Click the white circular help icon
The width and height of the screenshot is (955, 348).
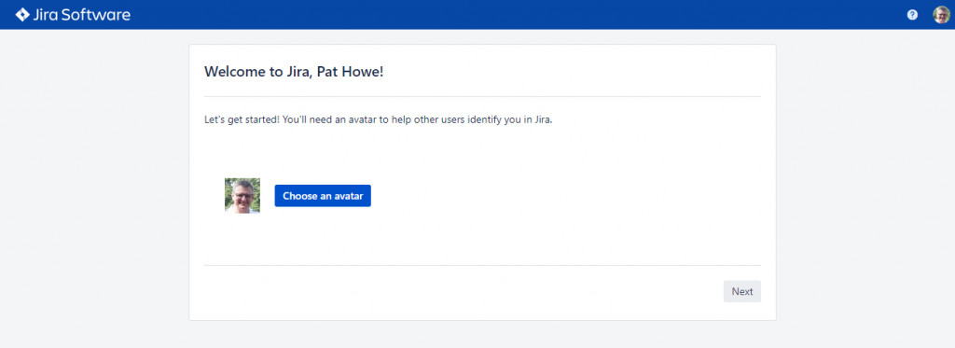click(x=912, y=15)
